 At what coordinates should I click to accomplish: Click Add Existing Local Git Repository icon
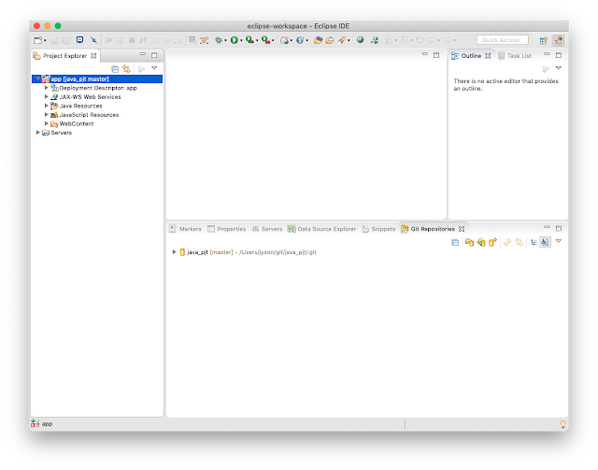point(469,242)
